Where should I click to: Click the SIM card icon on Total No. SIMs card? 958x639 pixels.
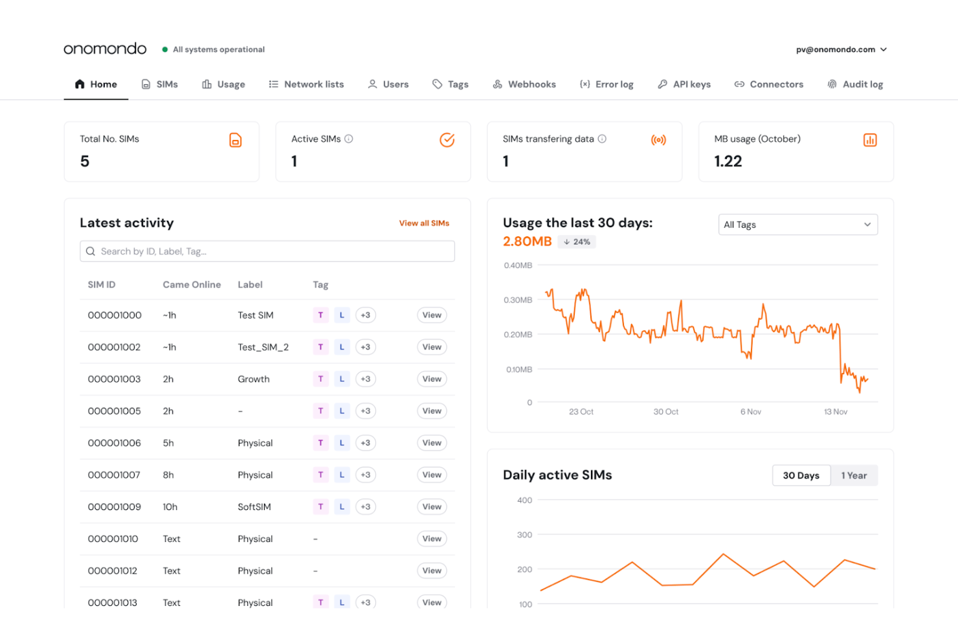[236, 140]
